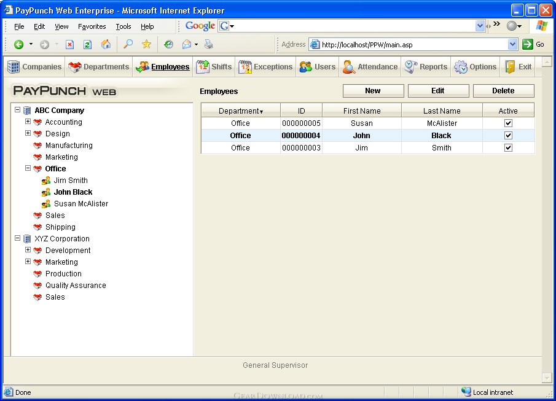Expand the Accounting department node
This screenshot has height=401, width=556.
point(28,122)
